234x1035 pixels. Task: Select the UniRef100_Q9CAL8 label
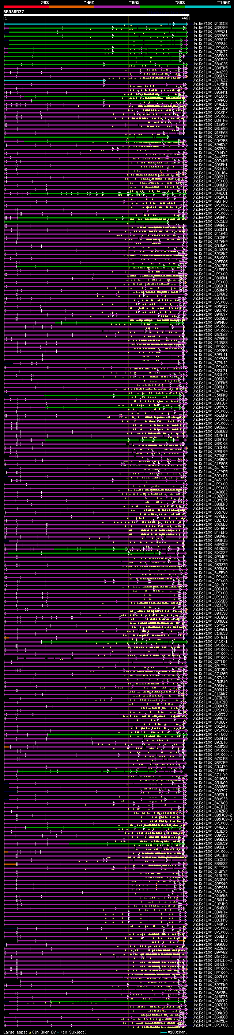(x=210, y=589)
